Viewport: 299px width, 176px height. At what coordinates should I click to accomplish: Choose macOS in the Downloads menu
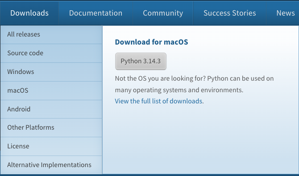[51, 90]
